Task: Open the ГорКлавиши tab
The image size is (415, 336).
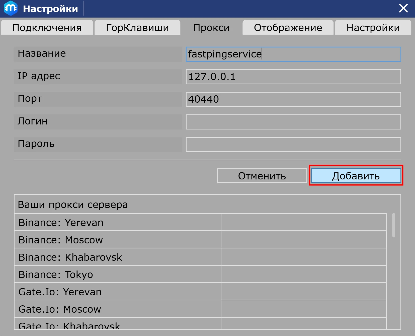Action: [137, 28]
